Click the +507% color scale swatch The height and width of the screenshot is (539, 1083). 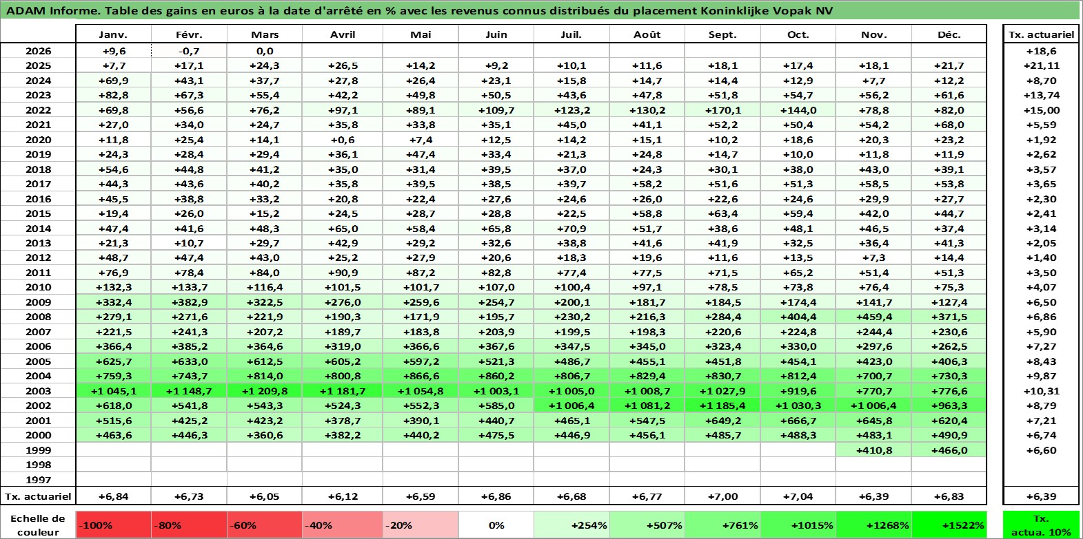[x=647, y=525]
